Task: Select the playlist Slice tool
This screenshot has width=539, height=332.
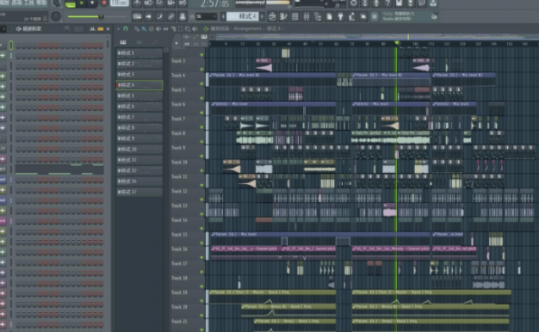Action: 173,29
